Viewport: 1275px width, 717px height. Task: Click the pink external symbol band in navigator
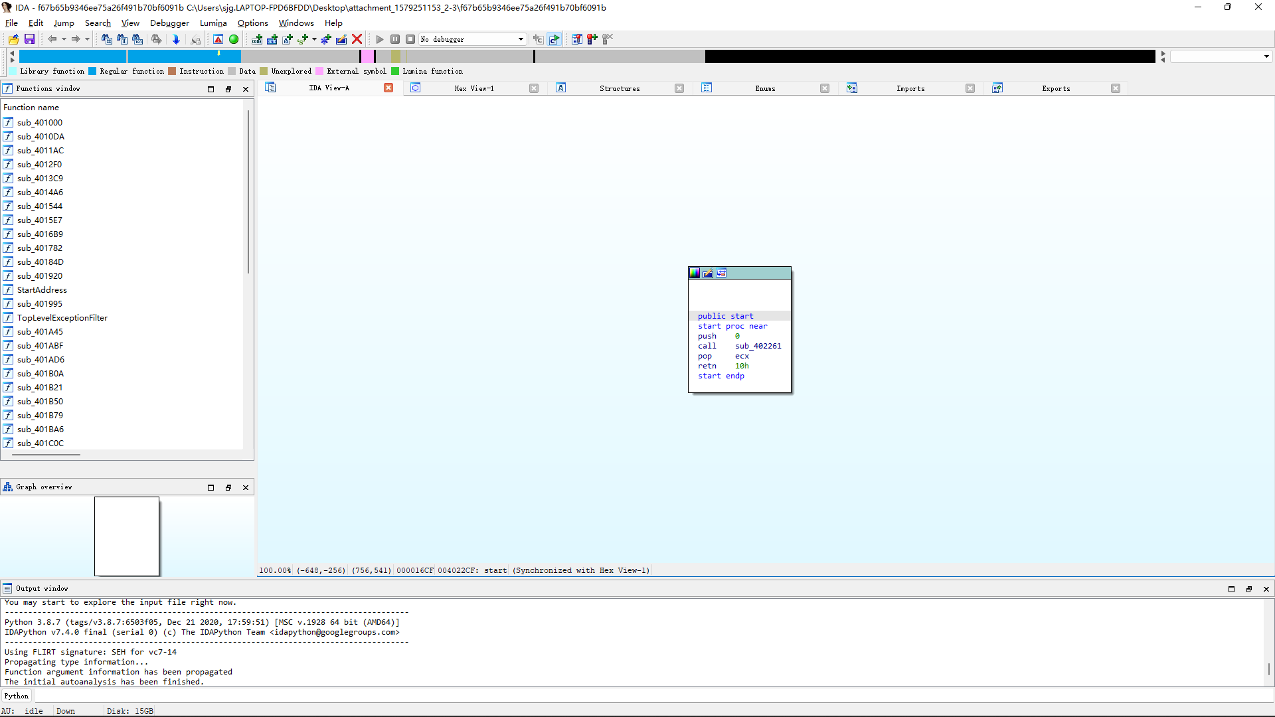point(367,56)
